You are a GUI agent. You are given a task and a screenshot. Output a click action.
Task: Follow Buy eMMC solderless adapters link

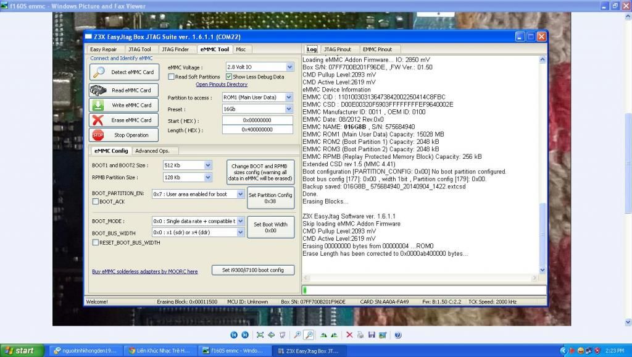(x=144, y=272)
